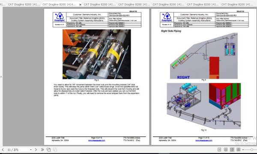
Task: Open website link on page 11 footer
Action: pyautogui.click(x=204, y=140)
